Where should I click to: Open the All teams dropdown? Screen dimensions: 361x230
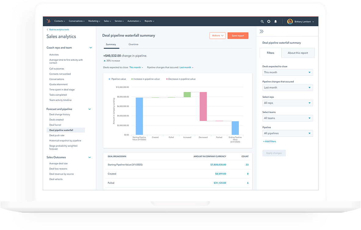point(287,118)
